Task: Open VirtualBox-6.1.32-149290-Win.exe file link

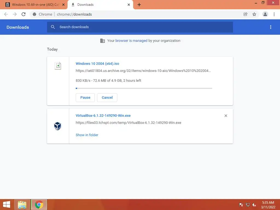Action: click(103, 116)
